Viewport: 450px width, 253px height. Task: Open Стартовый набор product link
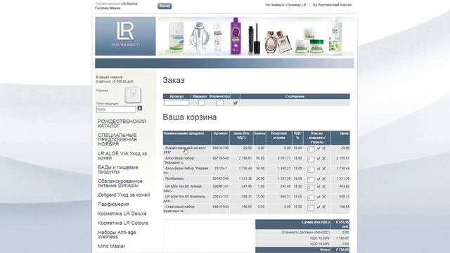pos(179,209)
